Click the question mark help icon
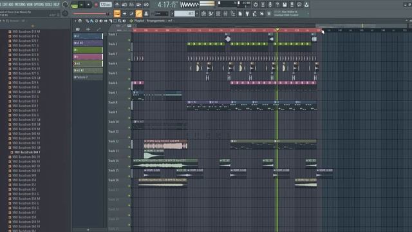Screen dimensions: 412x232 point(277,5)
